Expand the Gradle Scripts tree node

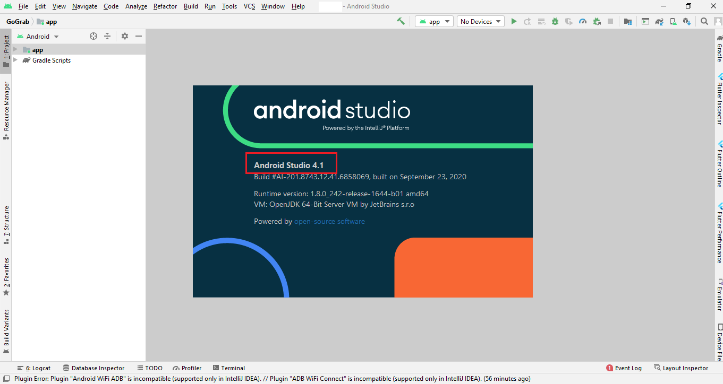pyautogui.click(x=15, y=60)
